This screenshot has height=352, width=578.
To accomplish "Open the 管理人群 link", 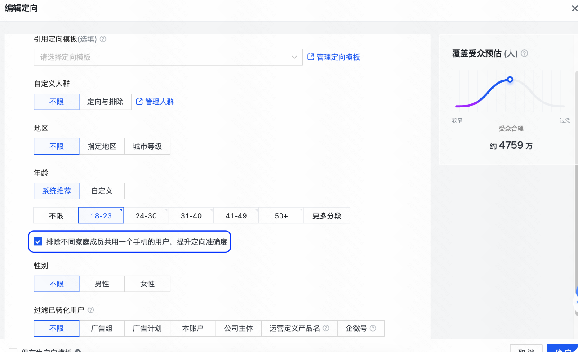I will (x=158, y=102).
